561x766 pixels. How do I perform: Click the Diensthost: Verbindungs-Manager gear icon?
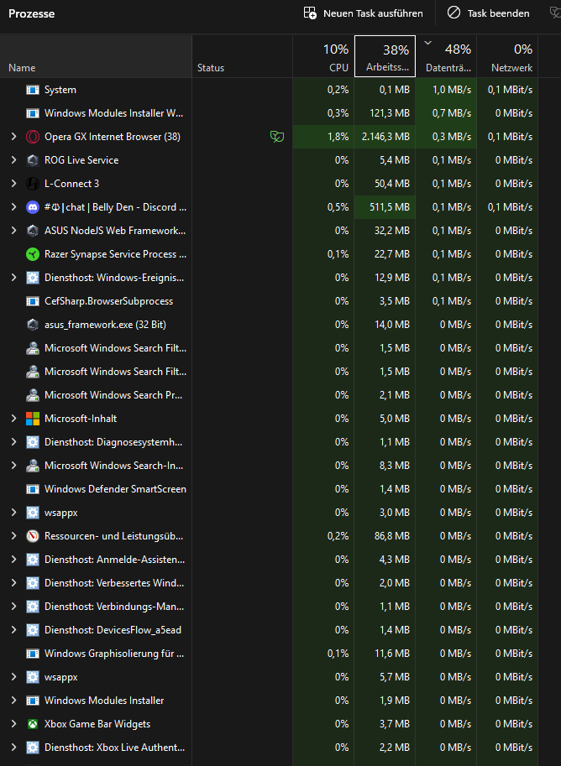tap(32, 607)
